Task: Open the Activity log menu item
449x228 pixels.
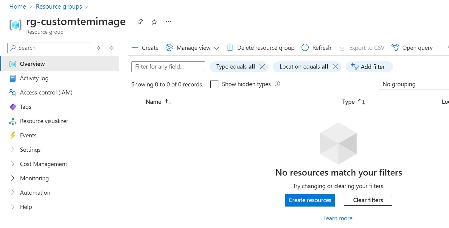Action: [x=34, y=78]
